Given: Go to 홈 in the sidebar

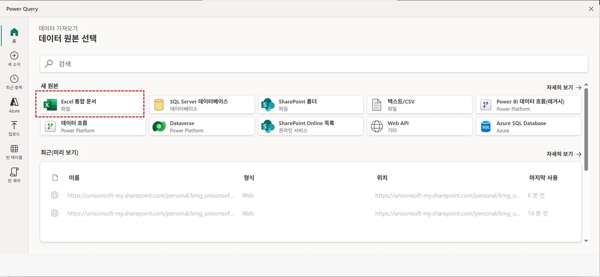Looking at the screenshot, I should pyautogui.click(x=14, y=35).
